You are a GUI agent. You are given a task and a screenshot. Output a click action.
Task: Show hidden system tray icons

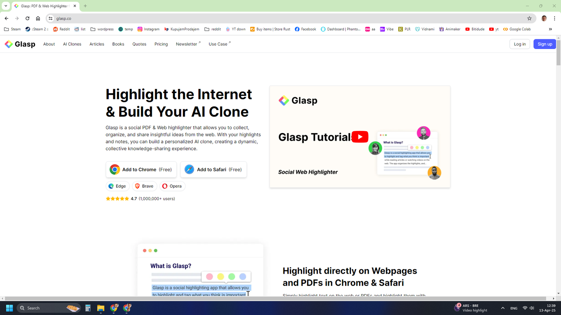(x=503, y=308)
